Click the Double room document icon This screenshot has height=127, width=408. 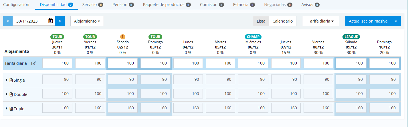(11, 94)
